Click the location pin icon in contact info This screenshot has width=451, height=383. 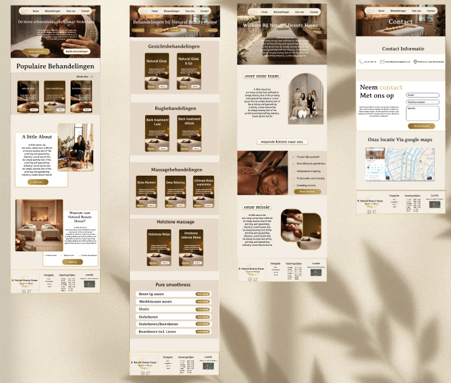tap(415, 62)
